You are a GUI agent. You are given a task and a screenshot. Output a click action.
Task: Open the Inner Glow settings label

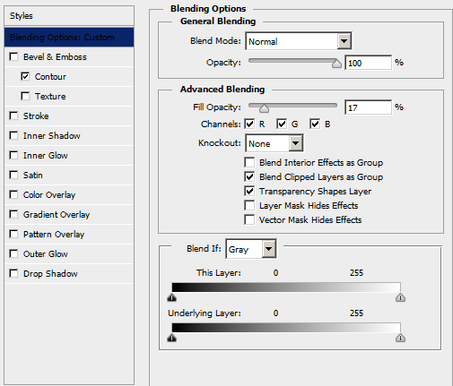(x=46, y=155)
